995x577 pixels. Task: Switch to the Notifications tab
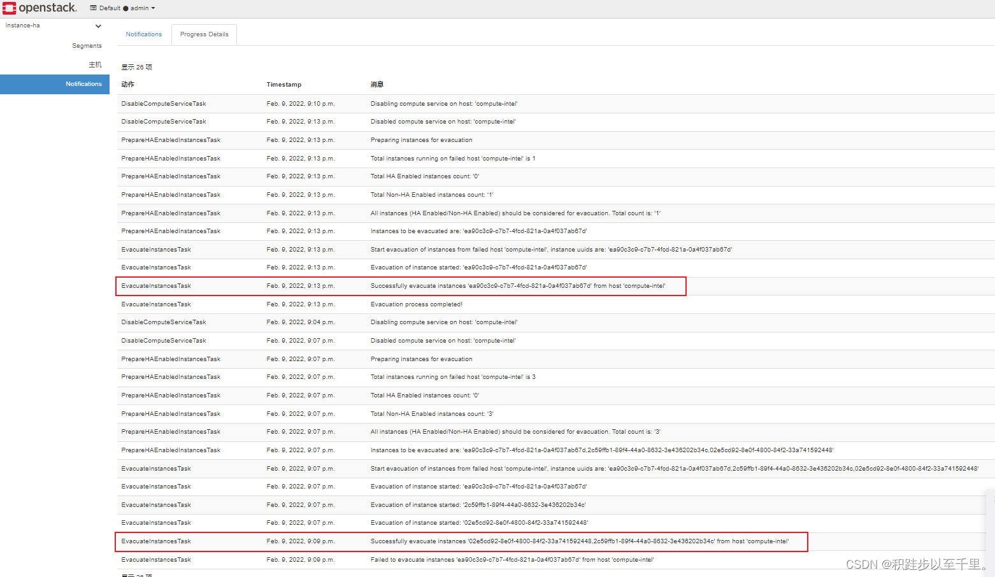[x=144, y=34]
